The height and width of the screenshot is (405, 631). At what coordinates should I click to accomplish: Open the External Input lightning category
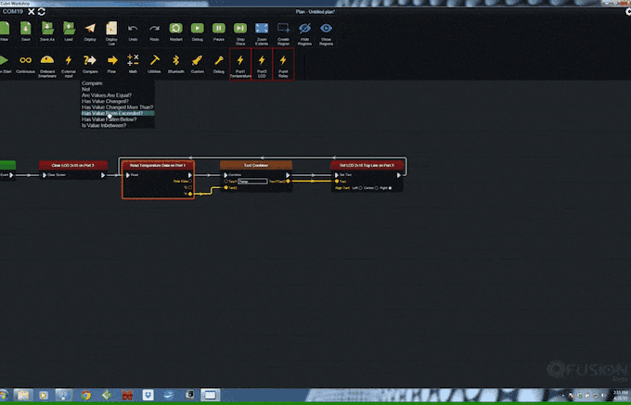pos(69,60)
